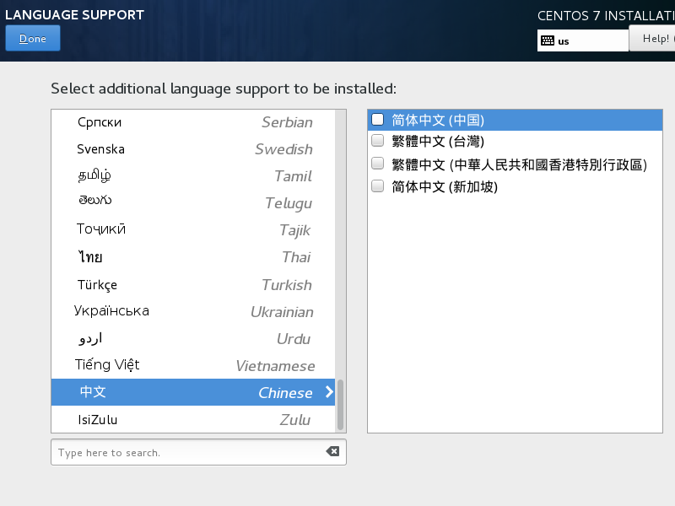Select Tajik in the language list
Screen dimensions: 675x506
click(x=193, y=229)
